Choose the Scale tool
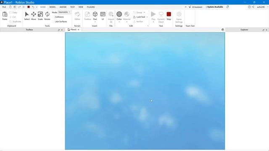This screenshot has width=269, height=151. [40, 14]
